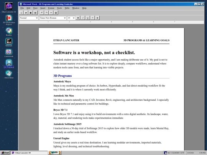
Task: Click the Print toolbar icon
Action: pos(35,13)
